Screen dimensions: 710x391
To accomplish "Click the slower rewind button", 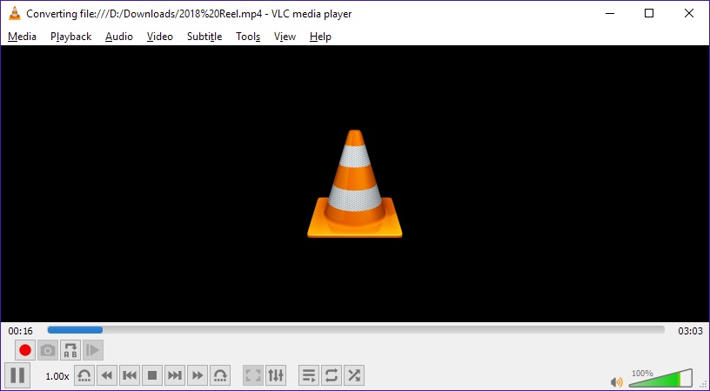I will tap(107, 375).
